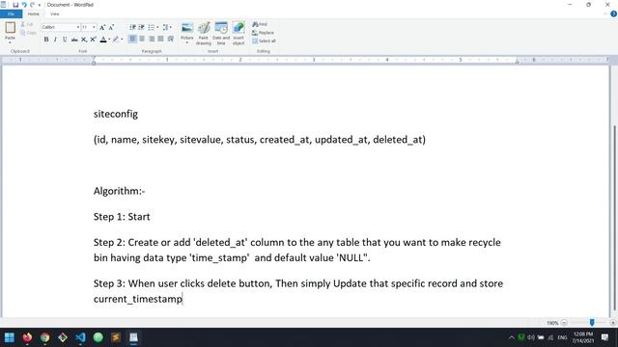This screenshot has width=618, height=347.
Task: Click the Increase indent icon
Action: point(142,27)
